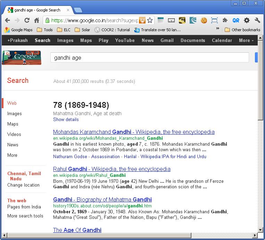Click Show details under age answer
The height and width of the screenshot is (240, 265).
tap(66, 119)
